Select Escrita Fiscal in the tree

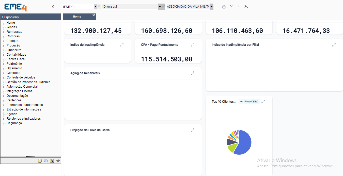pyautogui.click(x=16, y=59)
